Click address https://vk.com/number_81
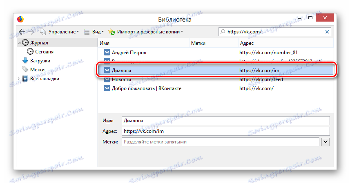This screenshot has width=350, height=183. pyautogui.click(x=268, y=53)
